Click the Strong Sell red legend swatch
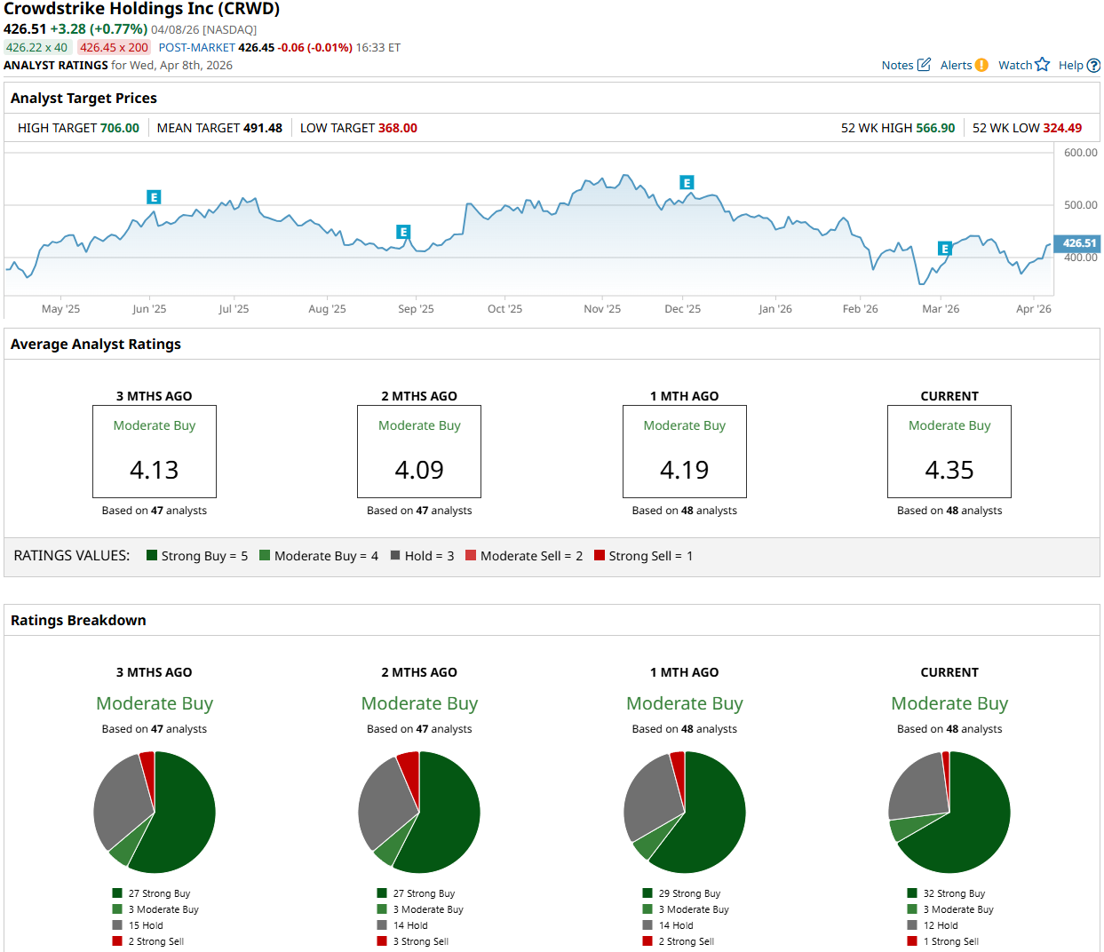This screenshot has height=952, width=1104. pos(600,556)
